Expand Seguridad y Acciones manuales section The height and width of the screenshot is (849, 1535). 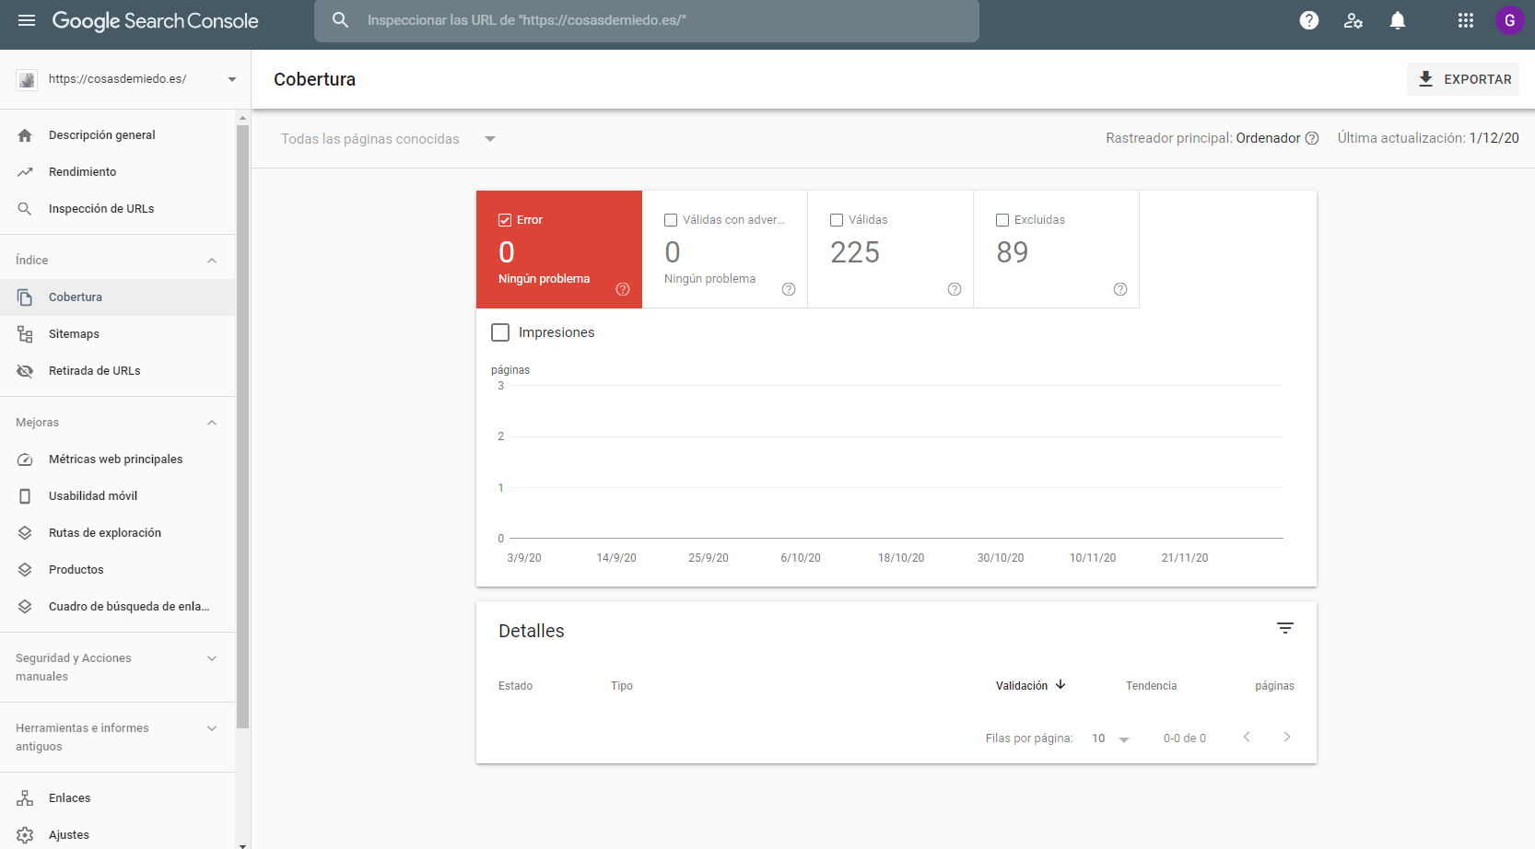(x=212, y=658)
